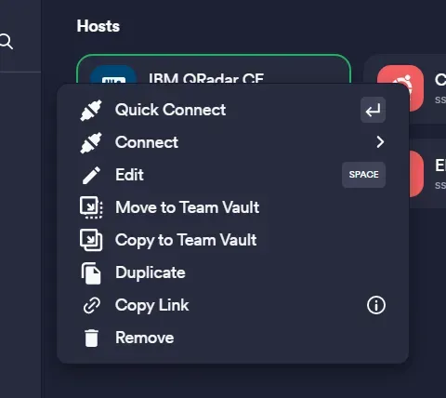
Task: Choose Duplicate from the menu
Action: [x=232, y=272]
